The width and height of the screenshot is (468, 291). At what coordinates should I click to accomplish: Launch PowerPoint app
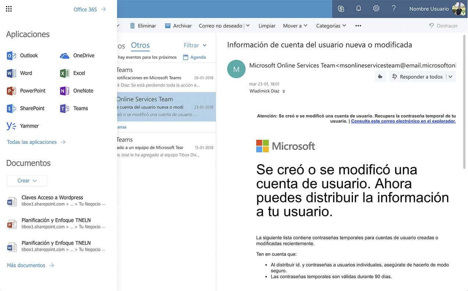tap(26, 91)
